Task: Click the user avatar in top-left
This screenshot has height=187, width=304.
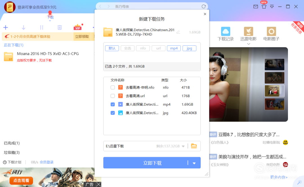Action: [10, 7]
